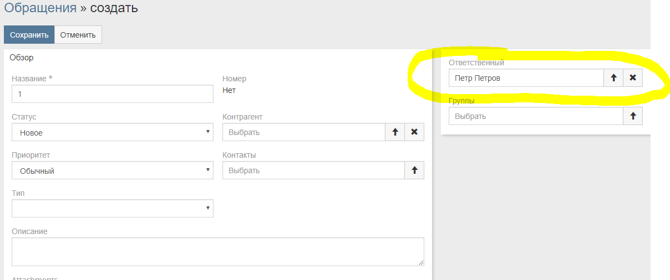The width and height of the screenshot is (670, 280).
Task: Click the Обзор panel heading
Action: [22, 58]
